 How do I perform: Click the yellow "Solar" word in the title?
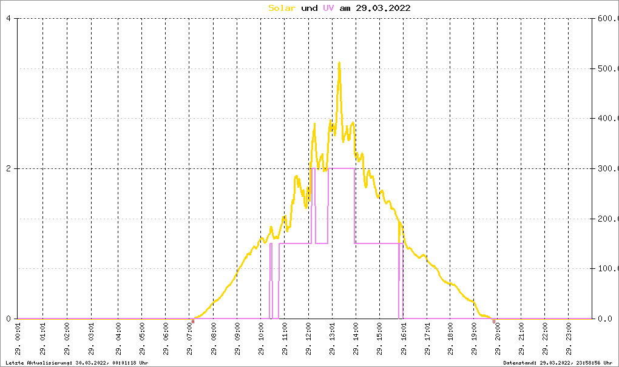point(282,8)
